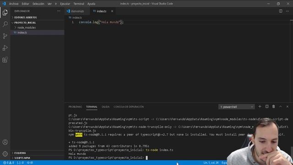Open the Editar menu
This screenshot has width=293, height=165.
click(x=25, y=4)
